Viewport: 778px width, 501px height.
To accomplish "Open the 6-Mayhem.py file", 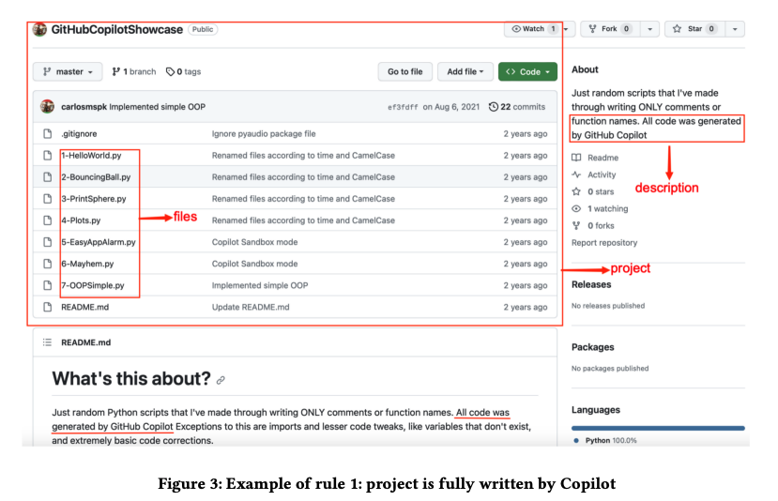I will click(88, 264).
